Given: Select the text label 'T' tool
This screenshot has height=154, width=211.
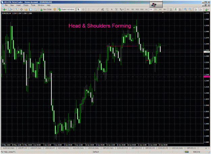Looking at the screenshot, I should [116, 9].
